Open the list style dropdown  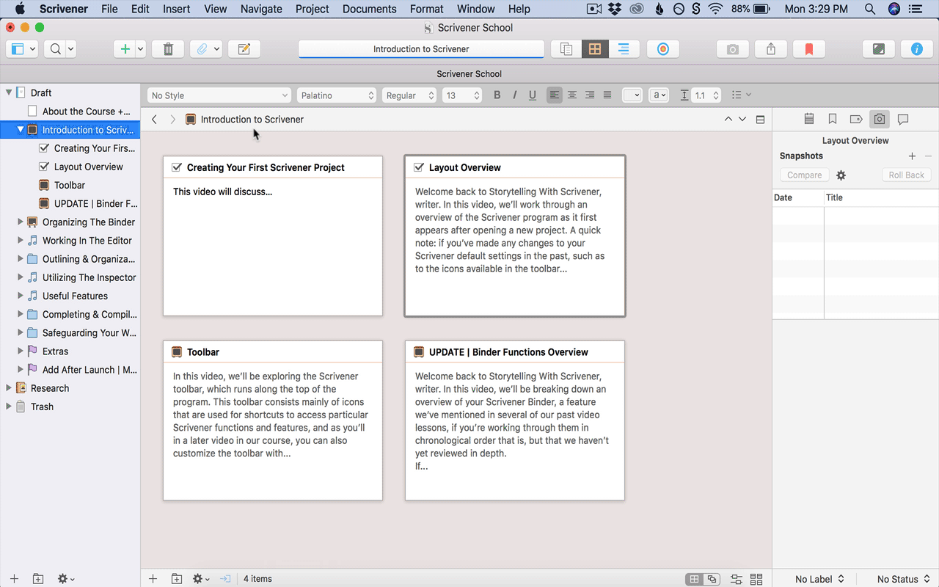click(742, 95)
